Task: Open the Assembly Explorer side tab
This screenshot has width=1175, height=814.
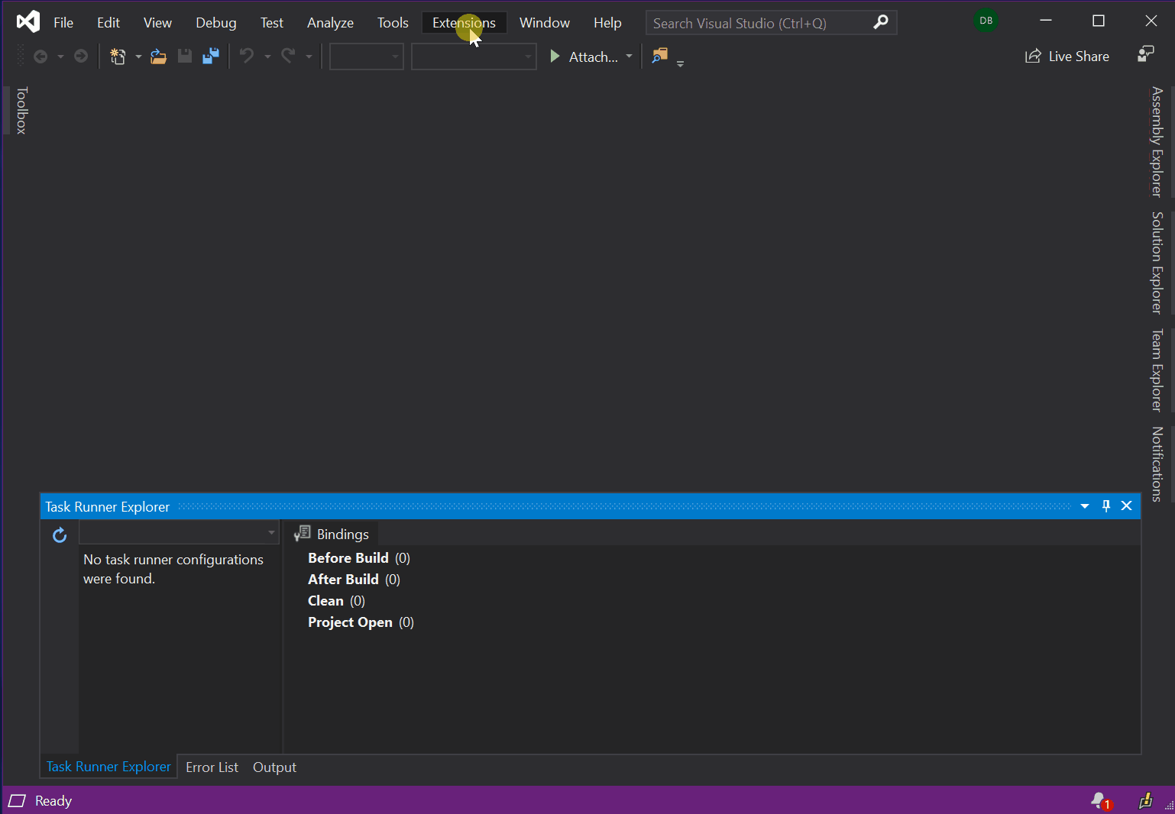Action: [1157, 142]
